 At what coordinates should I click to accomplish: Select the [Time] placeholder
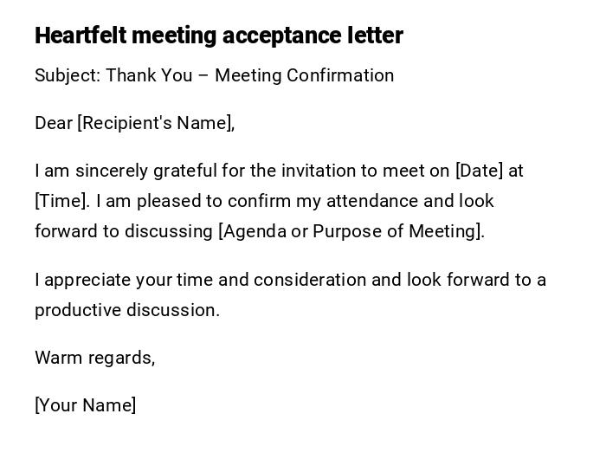point(62,201)
